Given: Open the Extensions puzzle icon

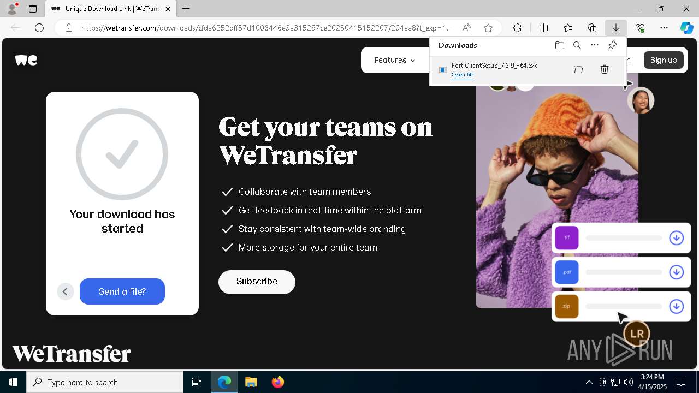Looking at the screenshot, I should pyautogui.click(x=517, y=28).
